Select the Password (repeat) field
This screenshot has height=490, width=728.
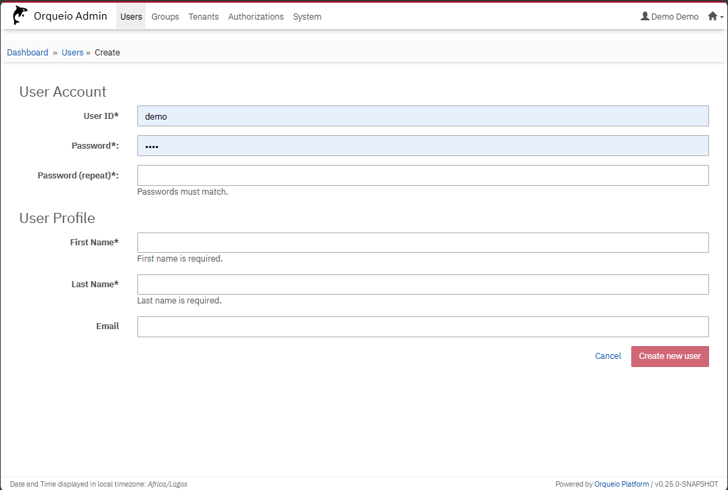[x=423, y=176]
